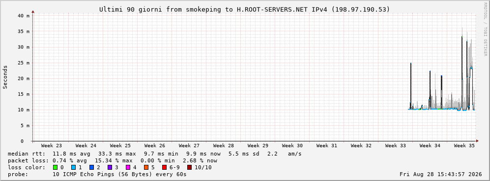Click the red loss color 6-9 swatch
490x181 pixels.
click(x=164, y=168)
